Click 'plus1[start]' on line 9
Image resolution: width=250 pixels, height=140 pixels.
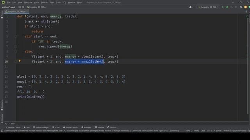coord(92,56)
